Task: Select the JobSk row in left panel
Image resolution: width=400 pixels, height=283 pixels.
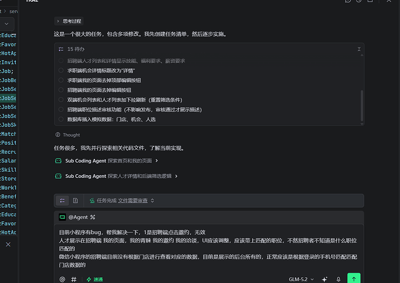Action: (x=8, y=125)
